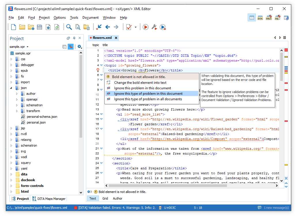Click the "title" breadcrumb element

click(105, 45)
